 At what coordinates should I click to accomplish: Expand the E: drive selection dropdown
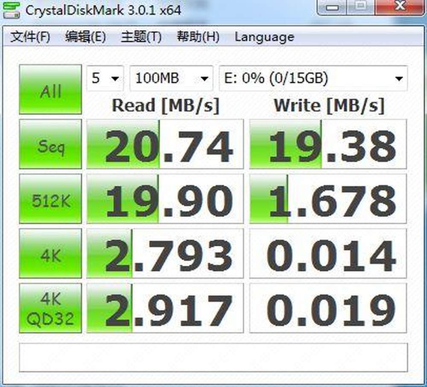pos(313,79)
